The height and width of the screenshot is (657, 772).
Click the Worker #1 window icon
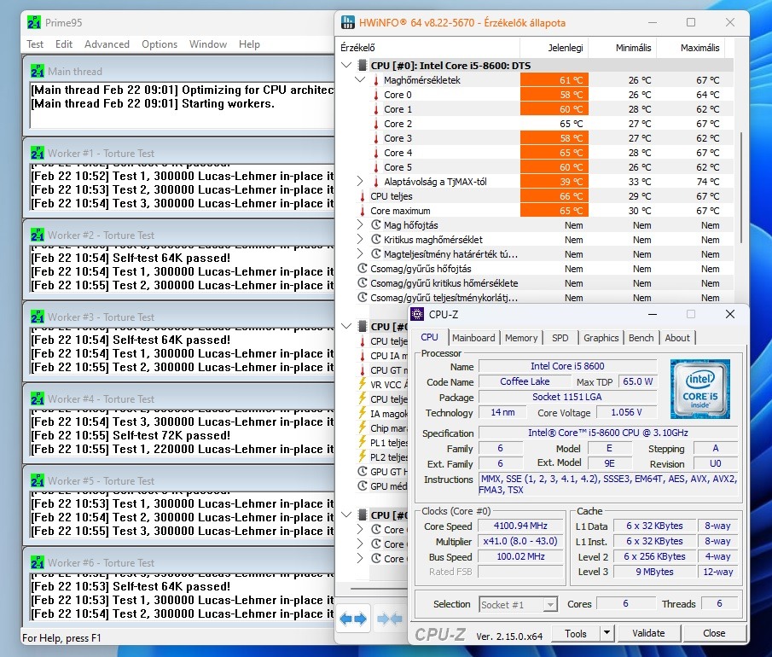pos(38,153)
